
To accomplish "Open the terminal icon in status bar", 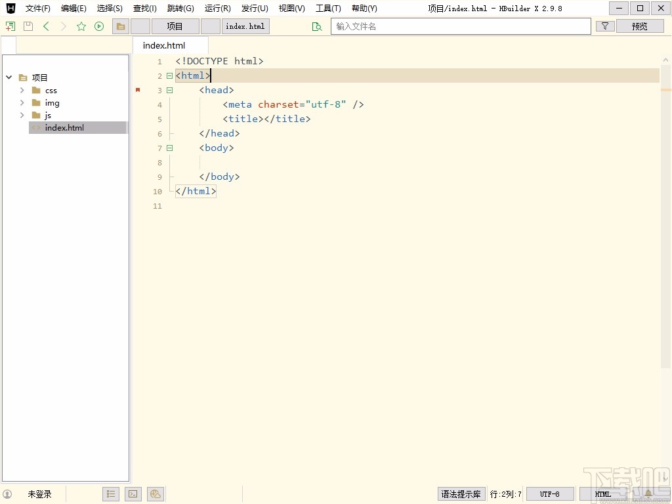I will coord(133,494).
